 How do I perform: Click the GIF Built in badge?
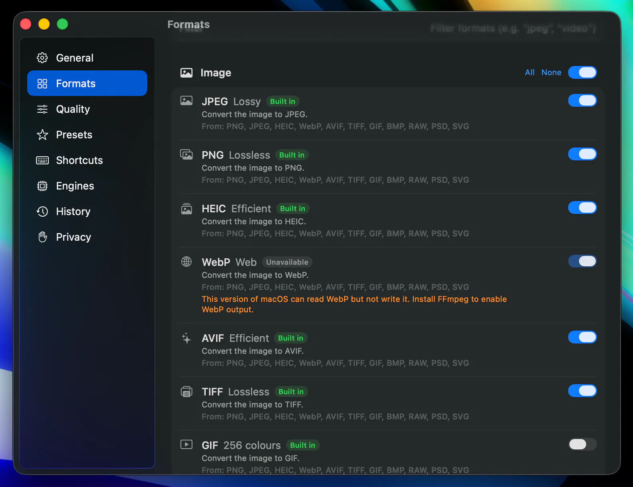[x=303, y=445]
